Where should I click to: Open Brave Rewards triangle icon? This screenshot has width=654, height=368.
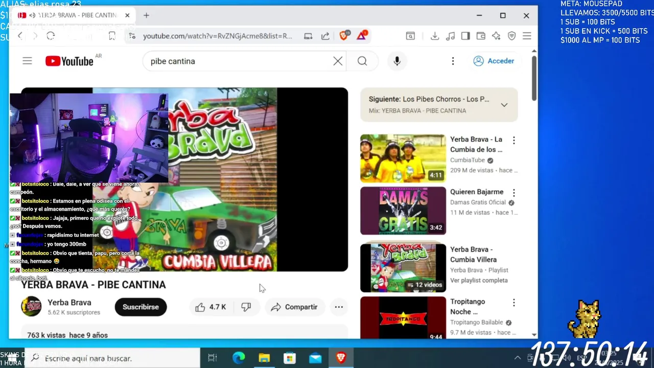tap(362, 35)
